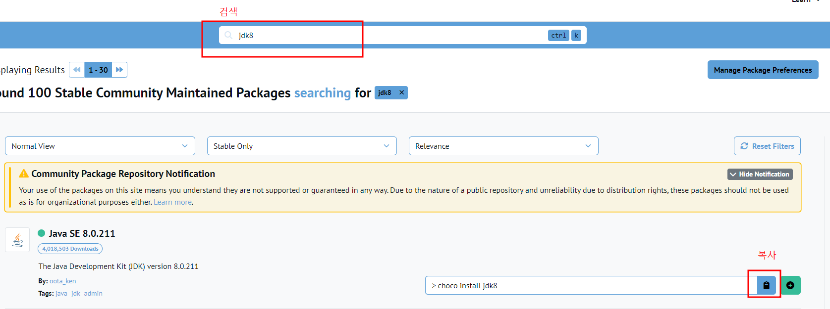Screen dimensions: 830x309
Task: Click the java tag
Action: click(x=61, y=293)
